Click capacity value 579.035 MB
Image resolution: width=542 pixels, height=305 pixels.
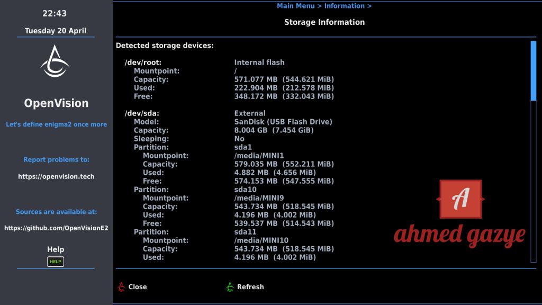(256, 164)
